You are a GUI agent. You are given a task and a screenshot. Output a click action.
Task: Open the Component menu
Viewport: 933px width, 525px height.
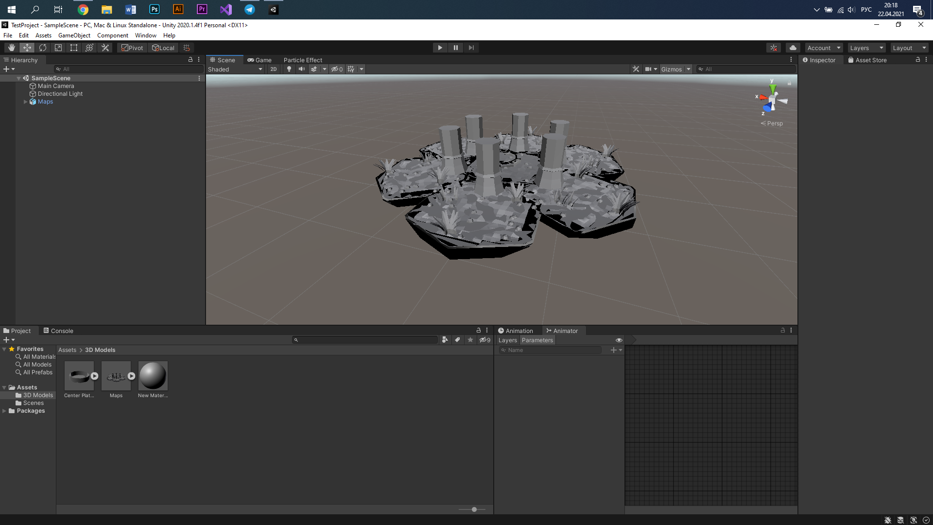(x=112, y=35)
